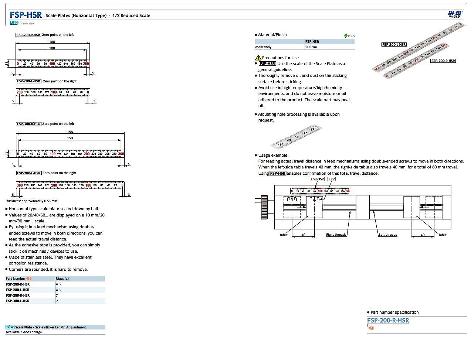This screenshot has height=338, width=471.
Task: Click the yellow warning triangle icon
Action: coord(258,58)
